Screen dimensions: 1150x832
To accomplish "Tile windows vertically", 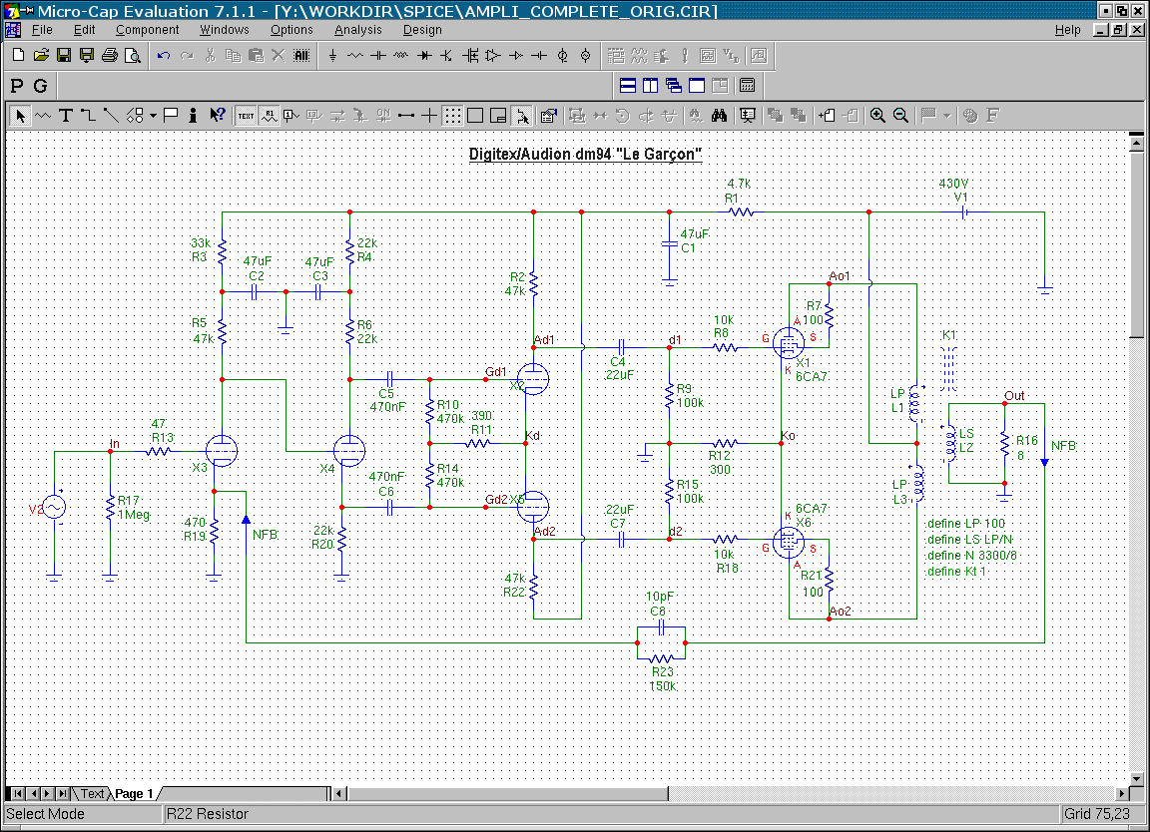I will pyautogui.click(x=651, y=85).
